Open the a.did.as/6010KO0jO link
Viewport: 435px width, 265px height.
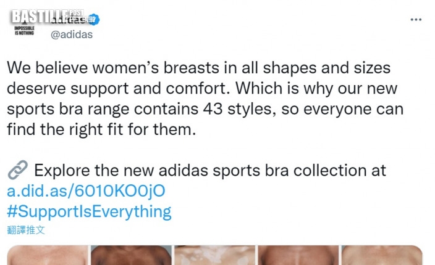[x=86, y=190]
